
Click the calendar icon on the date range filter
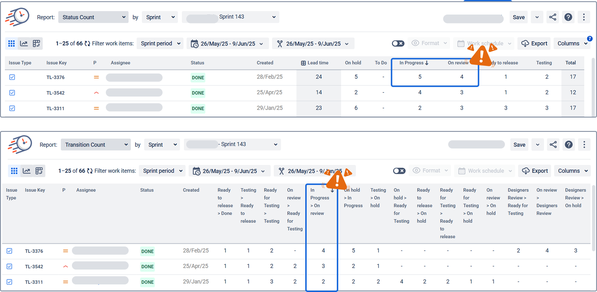195,43
